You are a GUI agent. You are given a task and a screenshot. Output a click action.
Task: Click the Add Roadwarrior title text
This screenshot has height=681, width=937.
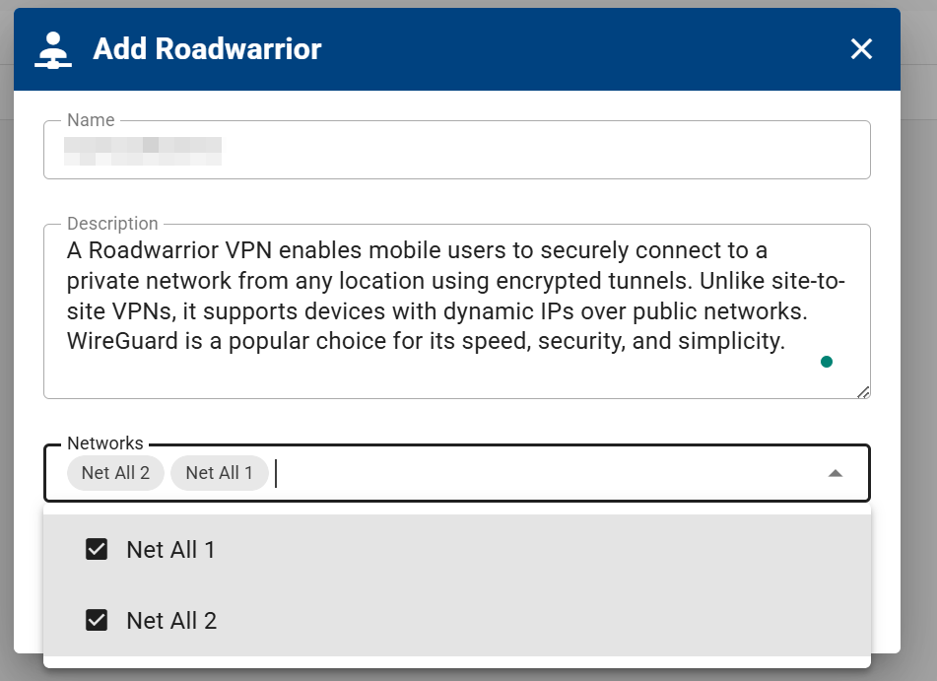207,48
